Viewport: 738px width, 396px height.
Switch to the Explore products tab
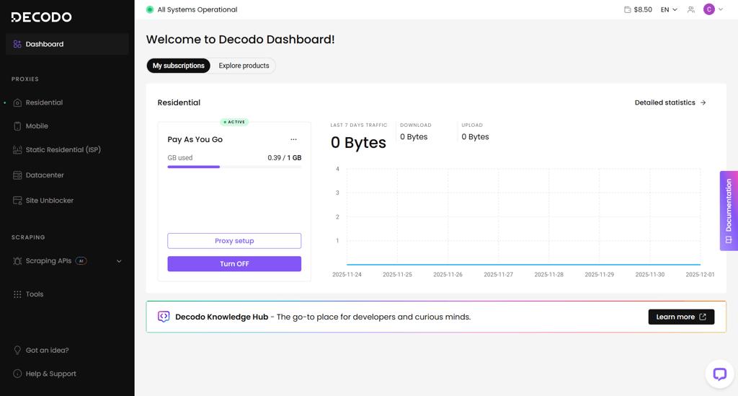[244, 66]
